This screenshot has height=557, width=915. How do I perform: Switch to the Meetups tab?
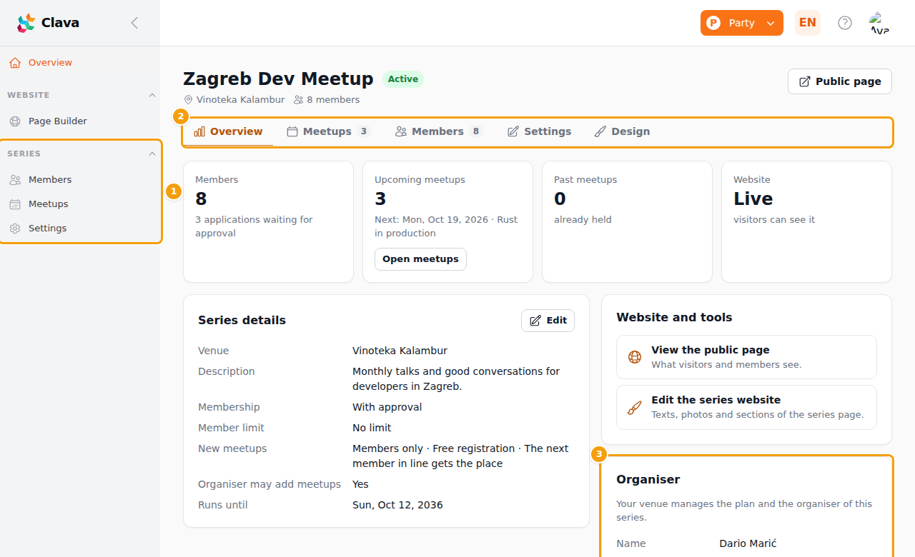pos(329,131)
